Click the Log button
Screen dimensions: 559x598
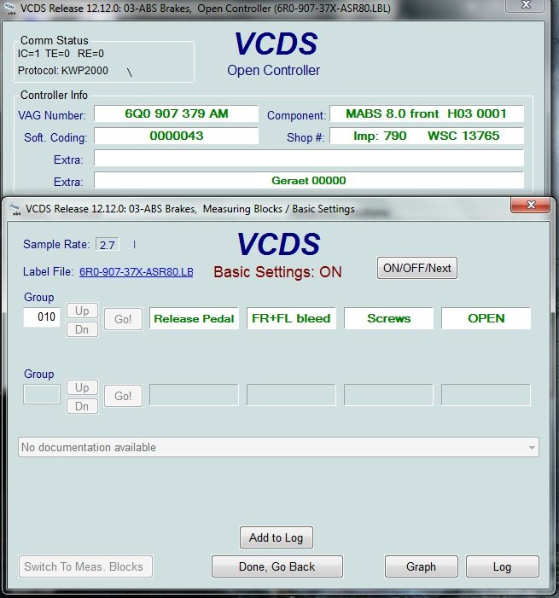tap(502, 566)
